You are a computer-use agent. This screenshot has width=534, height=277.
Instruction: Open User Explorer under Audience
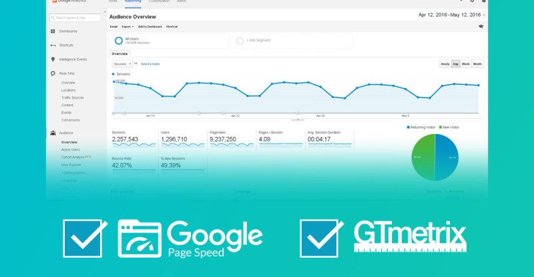click(x=71, y=165)
